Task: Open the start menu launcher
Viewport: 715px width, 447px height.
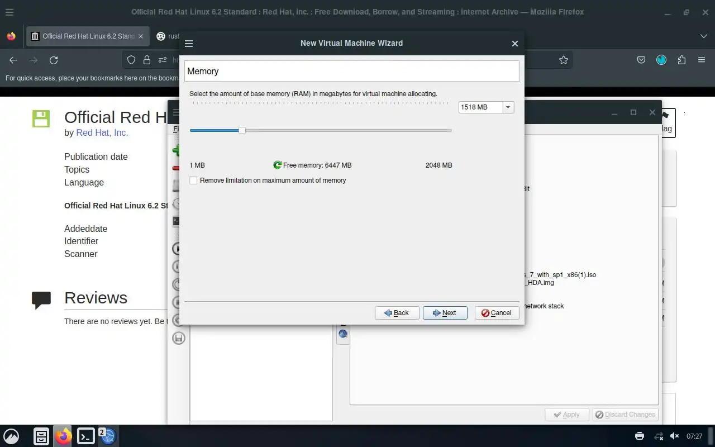Action: pyautogui.click(x=11, y=436)
